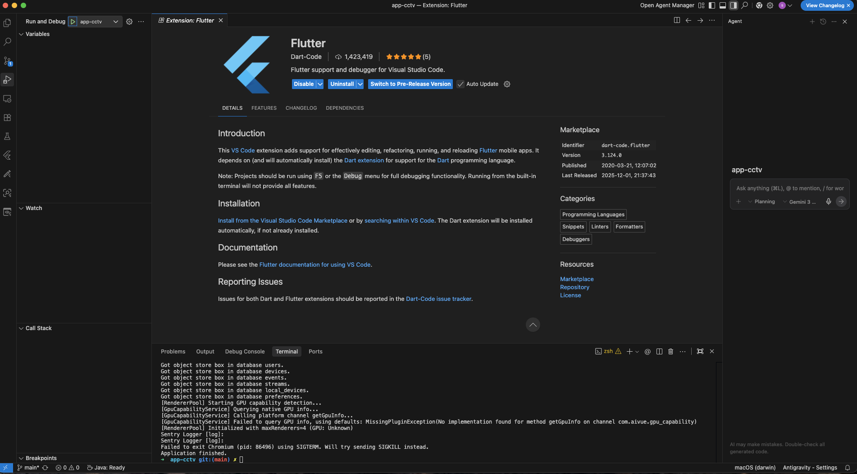Toggle the primary side bar layout icon
The height and width of the screenshot is (474, 857).
pyautogui.click(x=712, y=5)
